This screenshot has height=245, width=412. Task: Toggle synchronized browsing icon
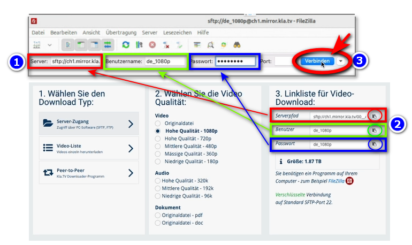click(x=224, y=45)
